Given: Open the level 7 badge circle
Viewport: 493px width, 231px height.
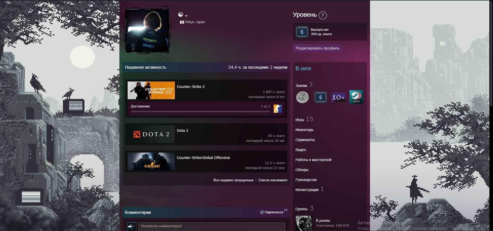Looking at the screenshot, I should coord(323,15).
